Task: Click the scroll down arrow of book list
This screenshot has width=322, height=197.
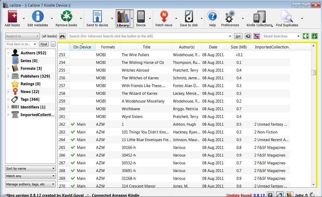Action: coord(313,184)
